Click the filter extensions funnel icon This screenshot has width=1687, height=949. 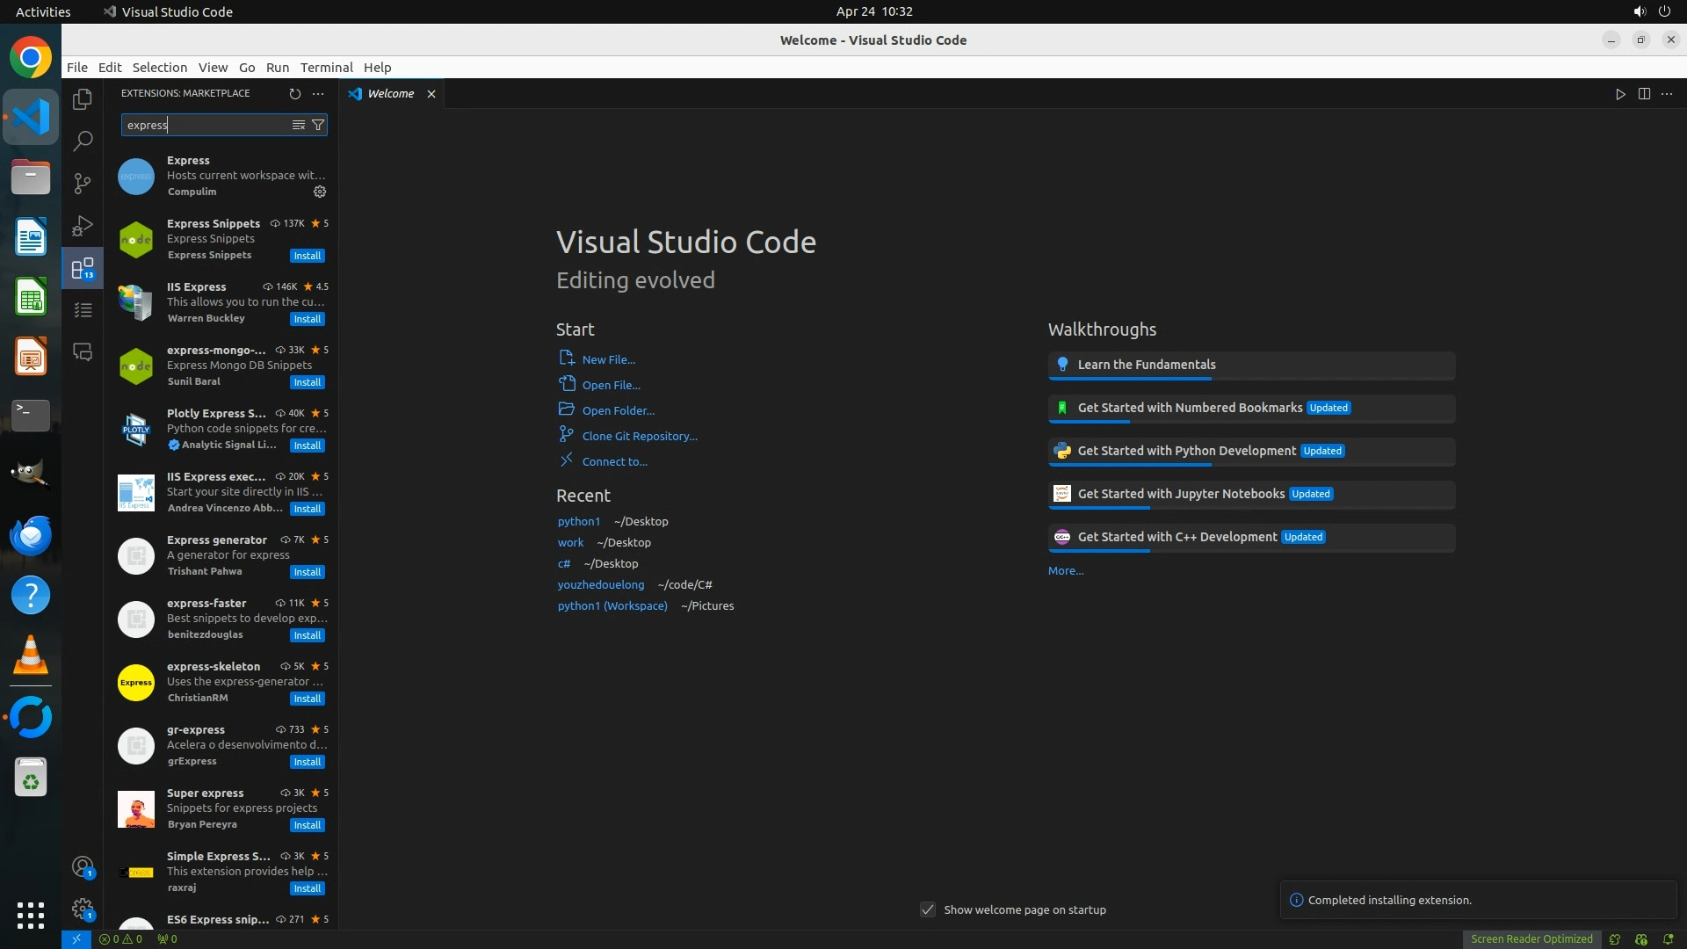point(318,125)
